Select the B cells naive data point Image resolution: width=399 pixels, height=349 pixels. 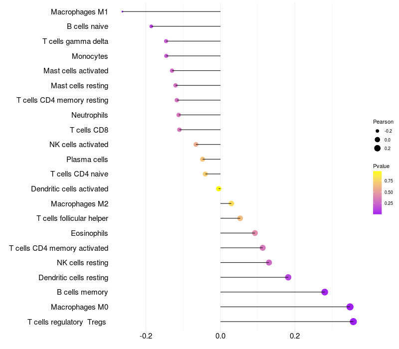click(151, 26)
